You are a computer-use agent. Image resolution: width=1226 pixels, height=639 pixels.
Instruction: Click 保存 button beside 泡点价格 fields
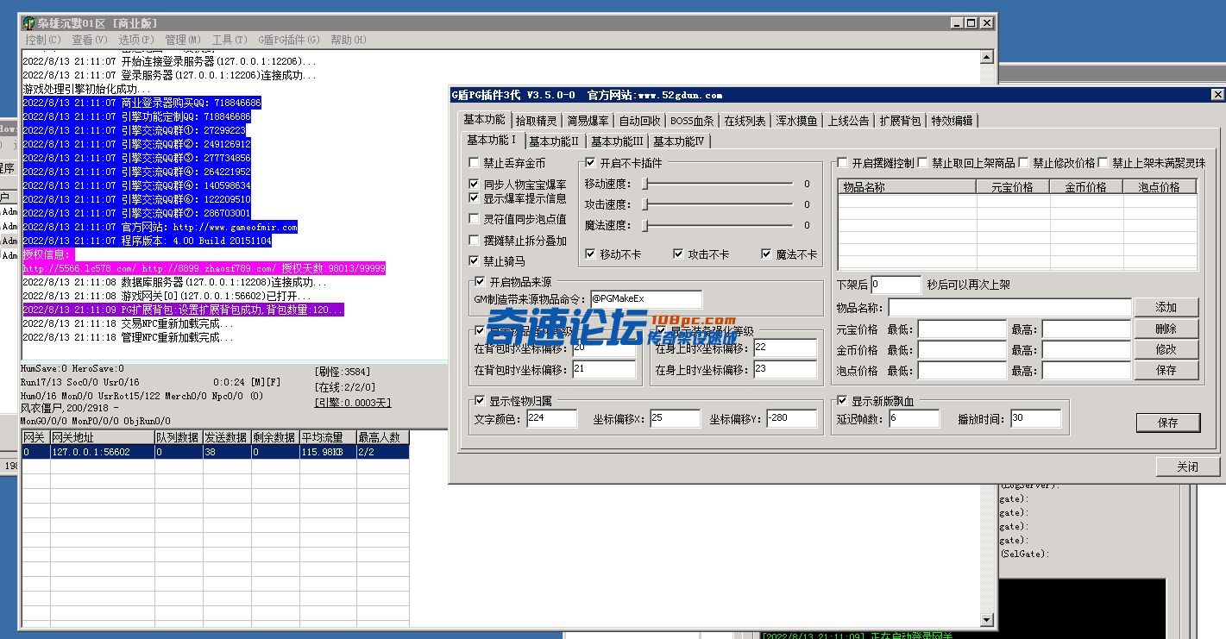tap(1166, 370)
